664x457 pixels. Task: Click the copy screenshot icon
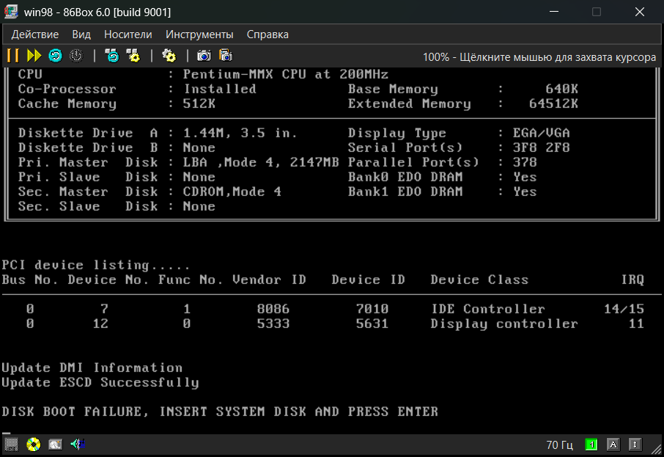226,56
